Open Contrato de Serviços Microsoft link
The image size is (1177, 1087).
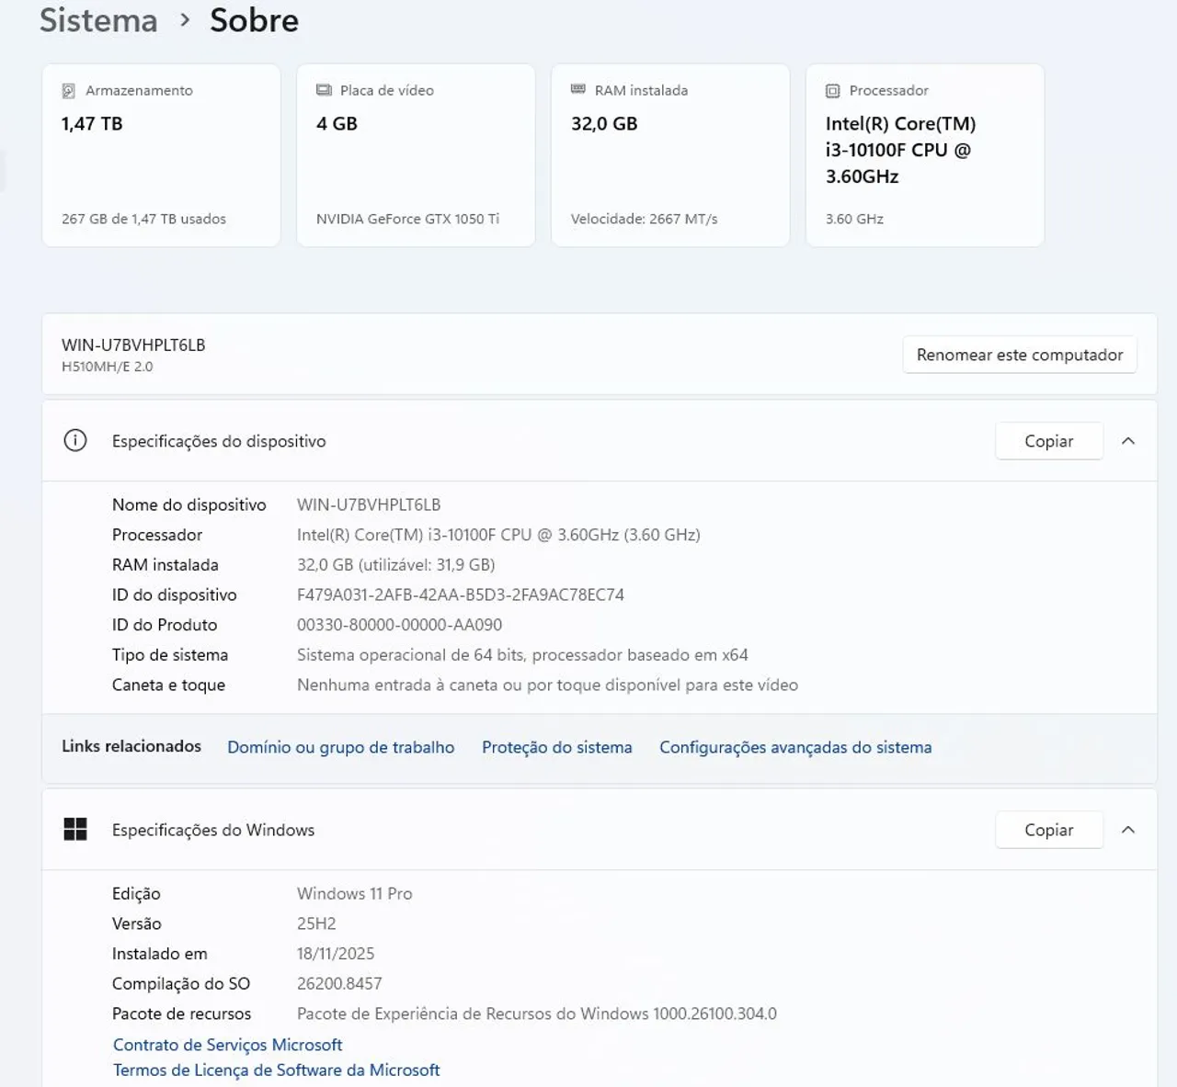click(227, 1045)
